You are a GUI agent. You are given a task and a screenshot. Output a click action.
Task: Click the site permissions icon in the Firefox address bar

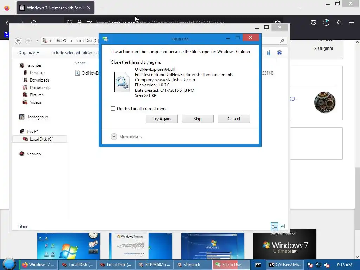click(89, 22)
